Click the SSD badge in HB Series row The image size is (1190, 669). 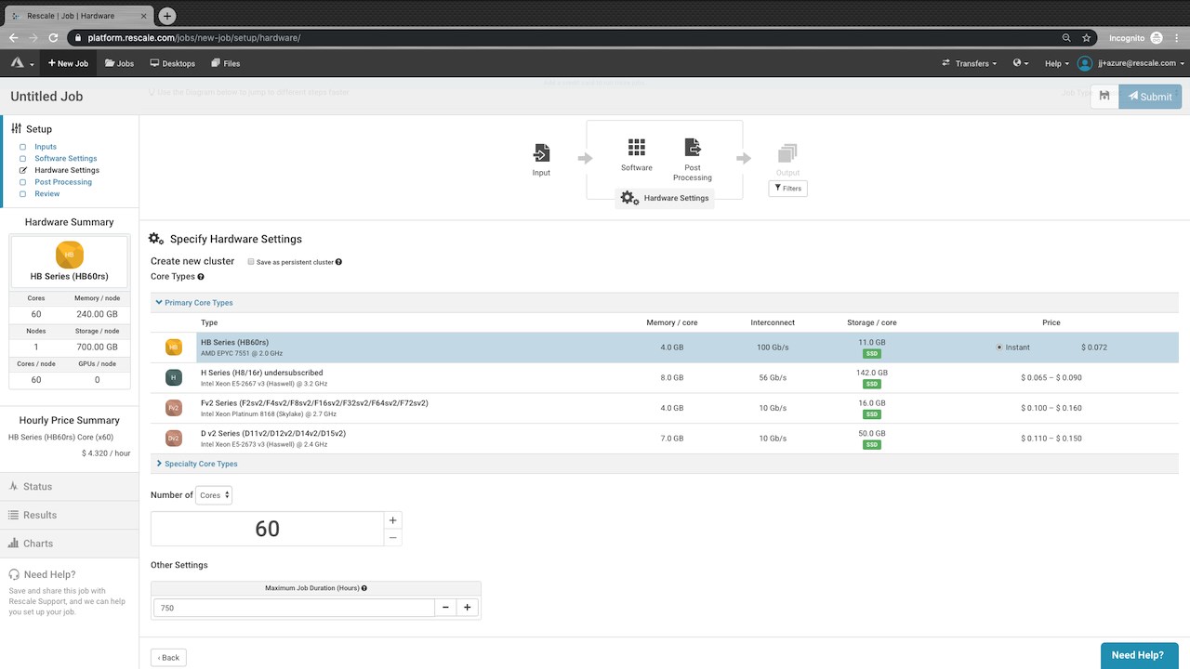tap(872, 354)
